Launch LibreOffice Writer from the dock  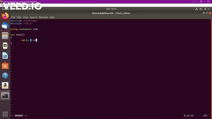pos(5,56)
